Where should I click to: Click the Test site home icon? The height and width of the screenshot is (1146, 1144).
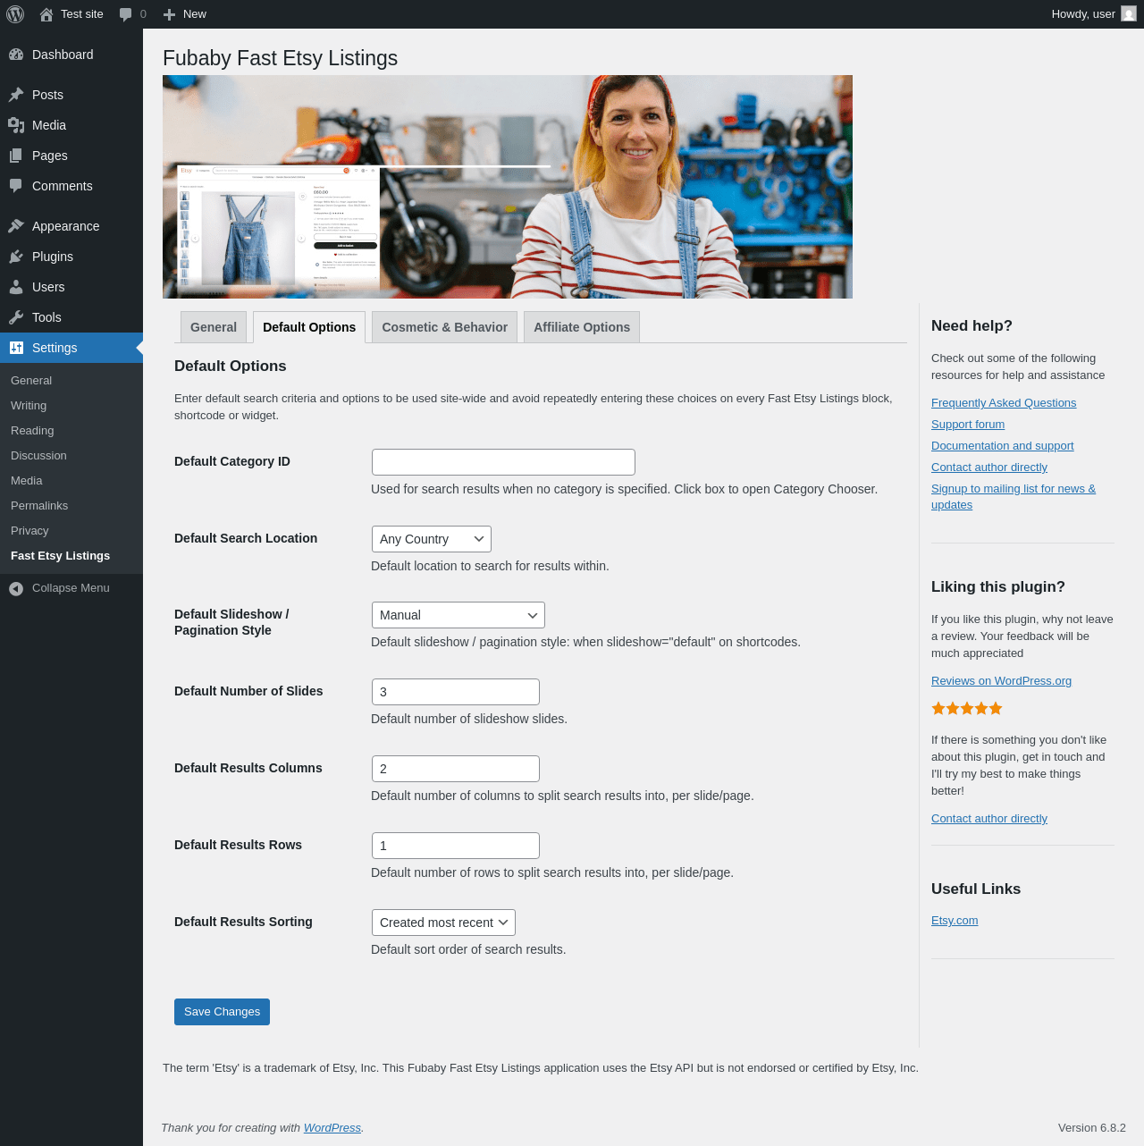46,14
